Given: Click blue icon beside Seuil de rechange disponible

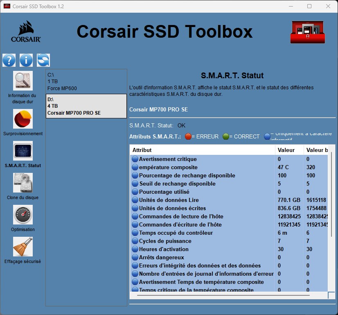Looking at the screenshot, I should point(135,184).
